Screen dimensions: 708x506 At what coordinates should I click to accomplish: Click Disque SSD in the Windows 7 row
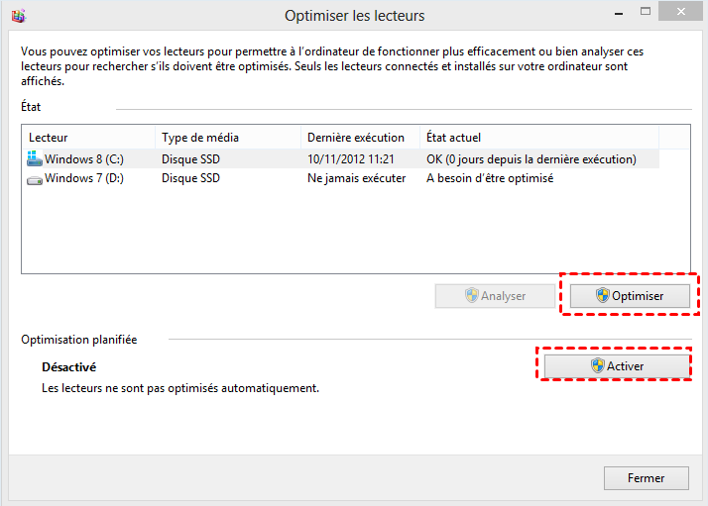point(190,178)
